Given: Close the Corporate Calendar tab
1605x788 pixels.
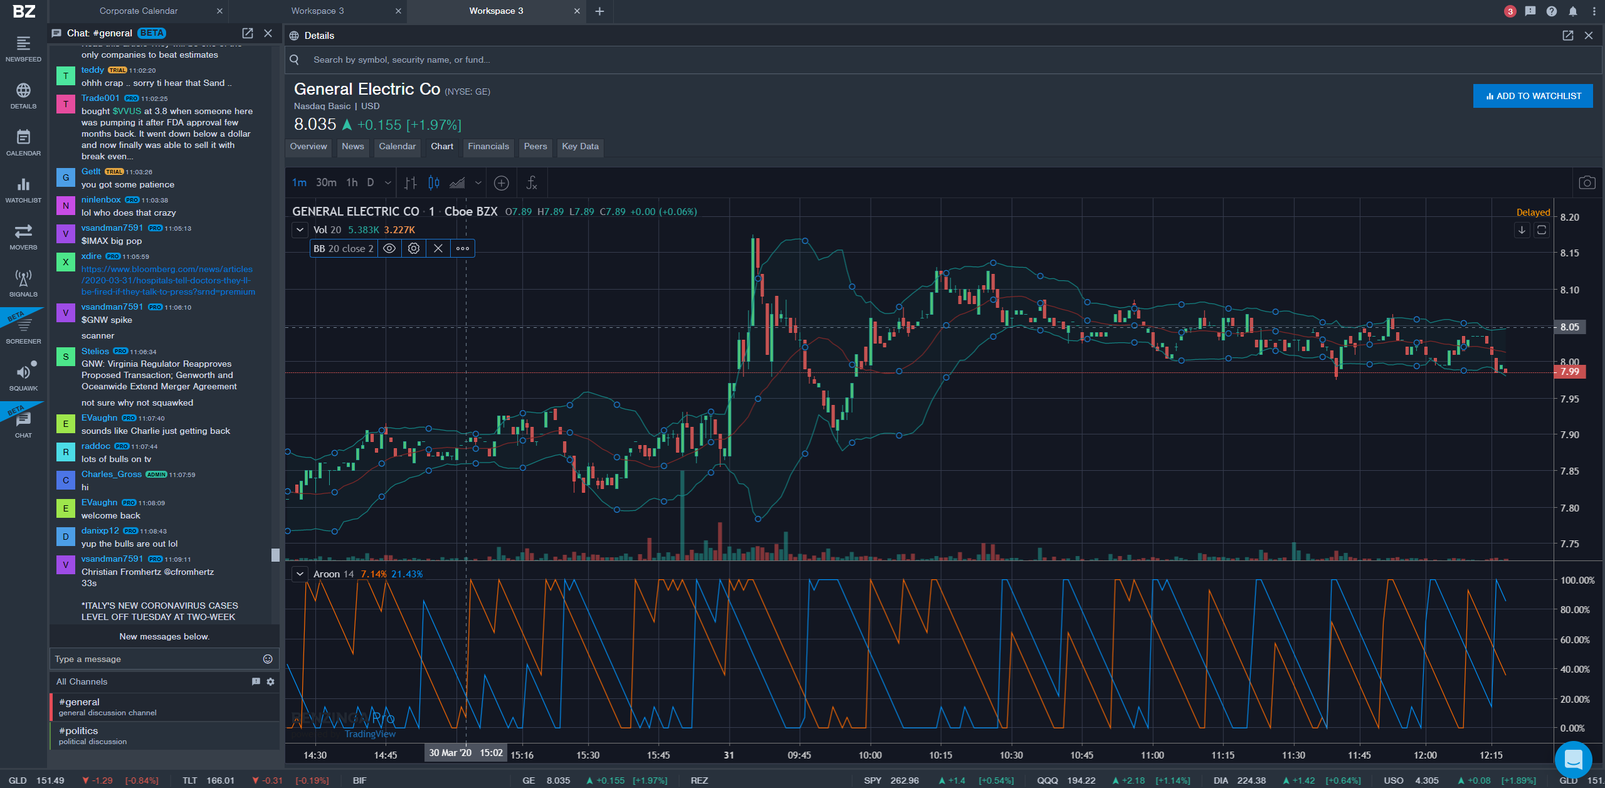Looking at the screenshot, I should click(219, 11).
